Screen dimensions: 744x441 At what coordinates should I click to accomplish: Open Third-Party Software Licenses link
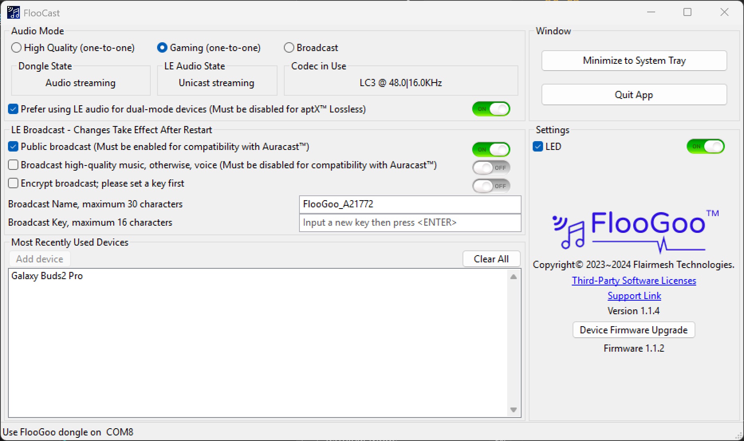[634, 281]
